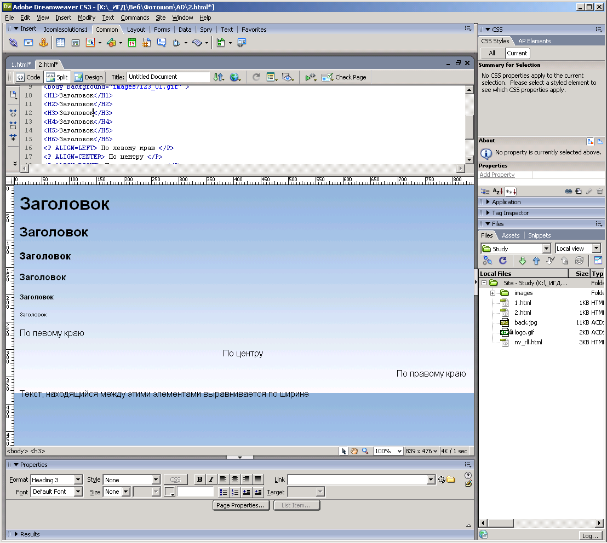607x543 pixels.
Task: Align Right button in Properties
Action: pos(246,480)
